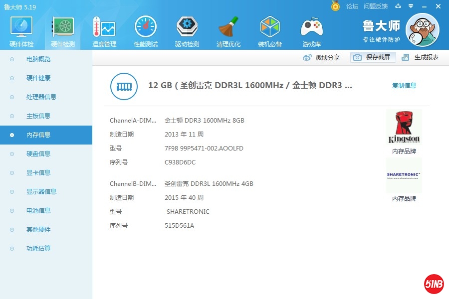Go to 硬盘信息 disk info section

38,154
